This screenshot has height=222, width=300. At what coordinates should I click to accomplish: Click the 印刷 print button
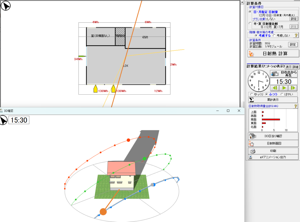pyautogui.click(x=273, y=151)
